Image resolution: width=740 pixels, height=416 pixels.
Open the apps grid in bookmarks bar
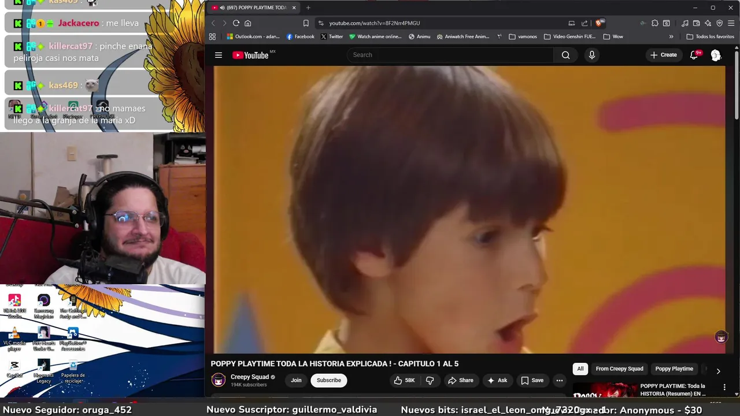click(212, 36)
